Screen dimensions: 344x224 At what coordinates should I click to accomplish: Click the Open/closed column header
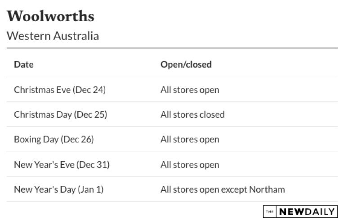click(186, 65)
